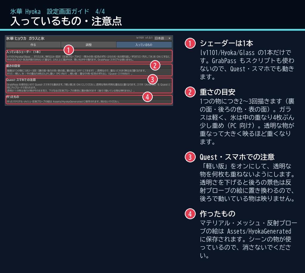Screen dimensions: 305x273
Task: Click the 作ったもの header in the editor window
Action: click(x=13, y=97)
